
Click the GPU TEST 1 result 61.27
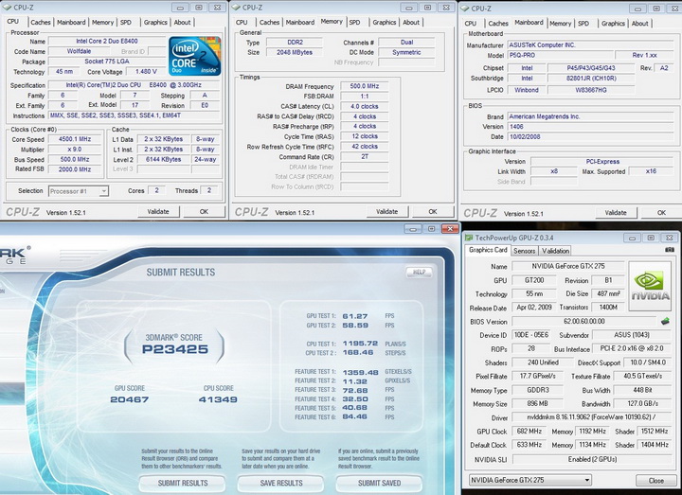pyautogui.click(x=355, y=316)
